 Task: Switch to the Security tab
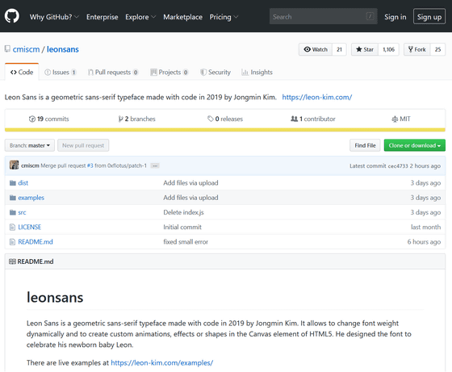pos(216,72)
